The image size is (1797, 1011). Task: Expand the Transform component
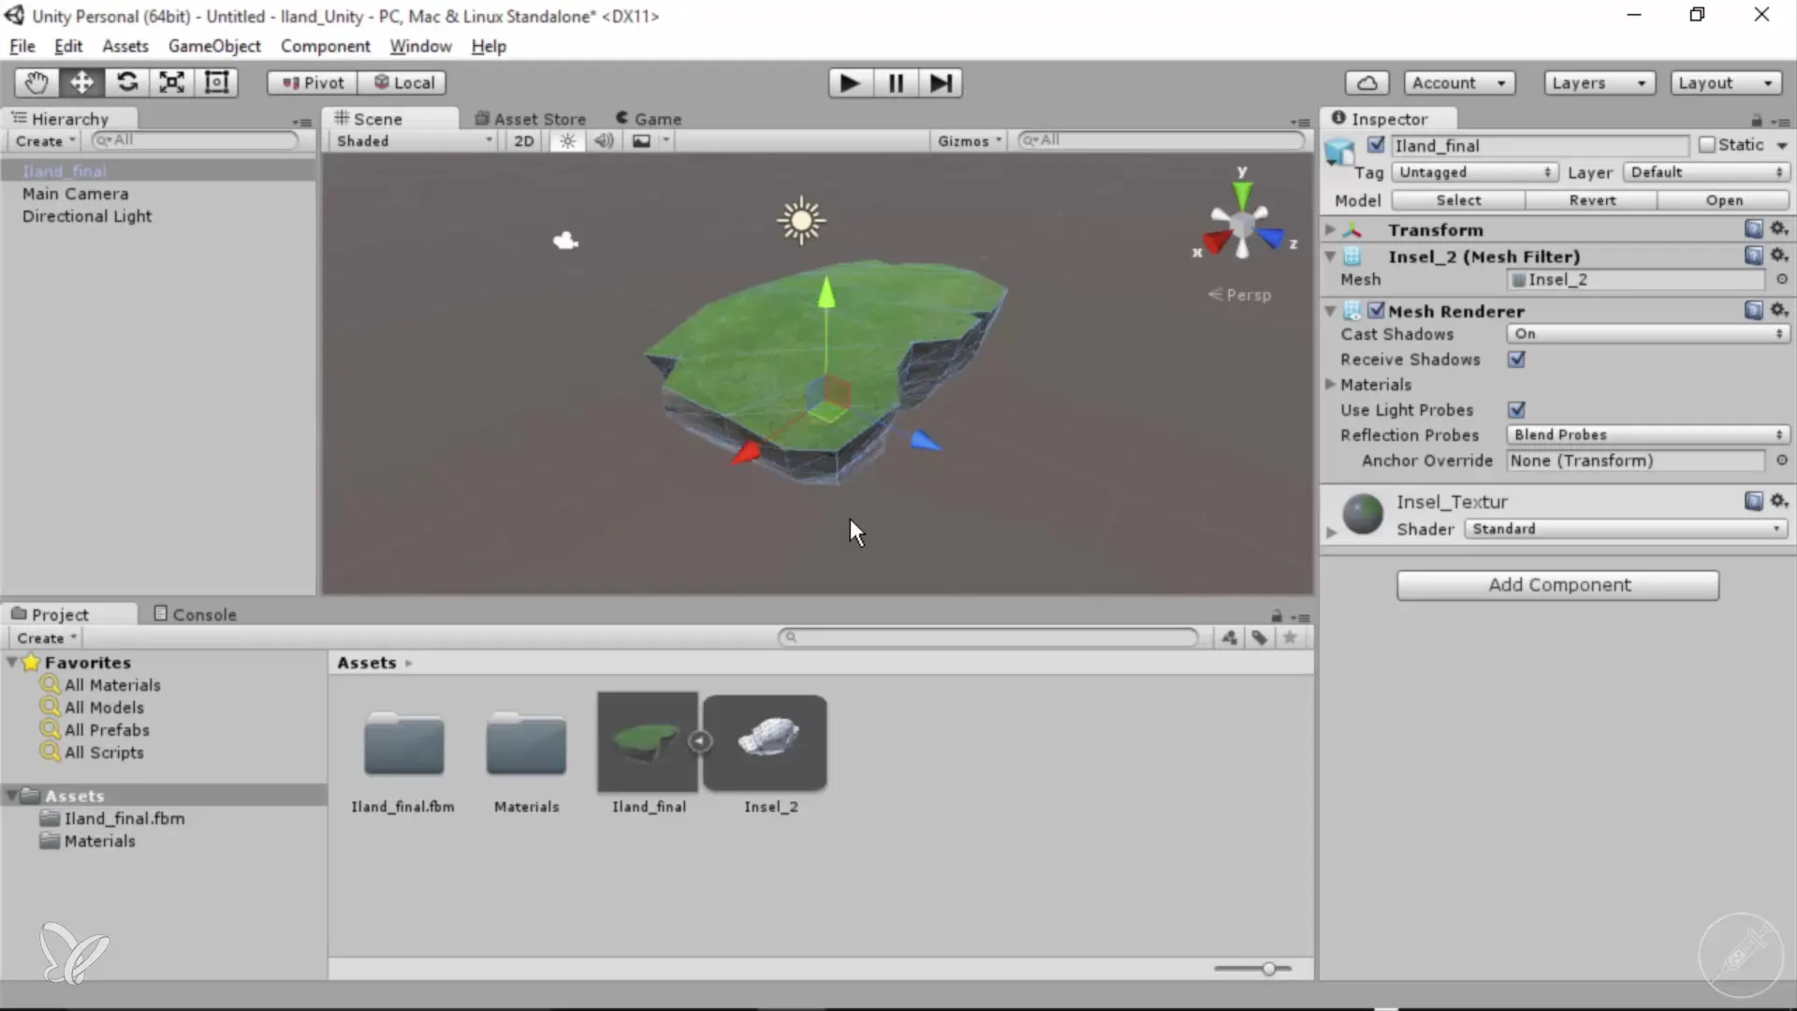[1330, 229]
